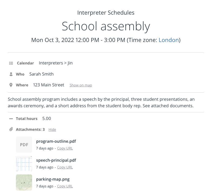Screen dimensions: 209x192
Task: Open parking-map.png file name
Action: click(x=53, y=179)
